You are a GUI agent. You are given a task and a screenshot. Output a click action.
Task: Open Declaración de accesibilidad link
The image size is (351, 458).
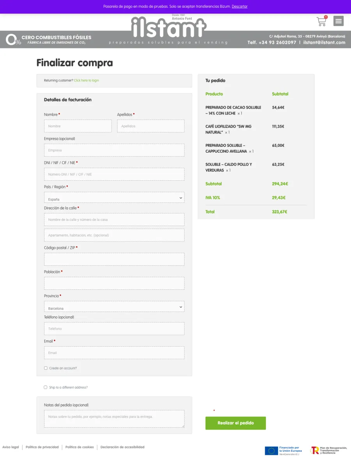pos(122,447)
